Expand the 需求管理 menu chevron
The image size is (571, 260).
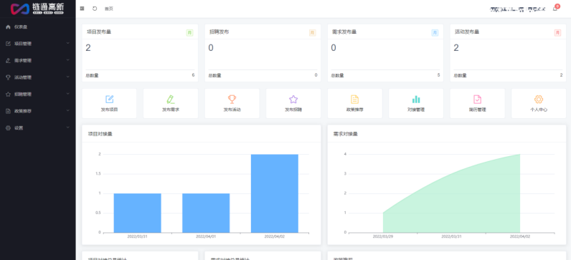pos(68,60)
